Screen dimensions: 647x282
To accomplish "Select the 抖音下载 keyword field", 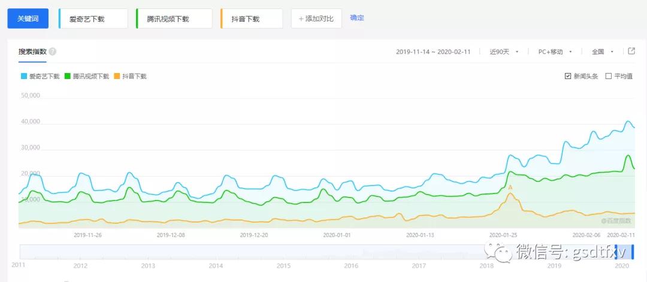I will point(252,19).
